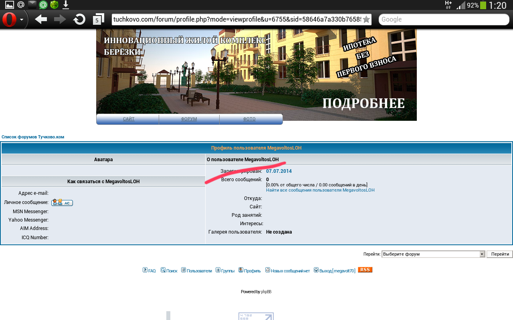
Task: Click ПОДРОБНЕЕ on the banner ad
Action: [364, 103]
